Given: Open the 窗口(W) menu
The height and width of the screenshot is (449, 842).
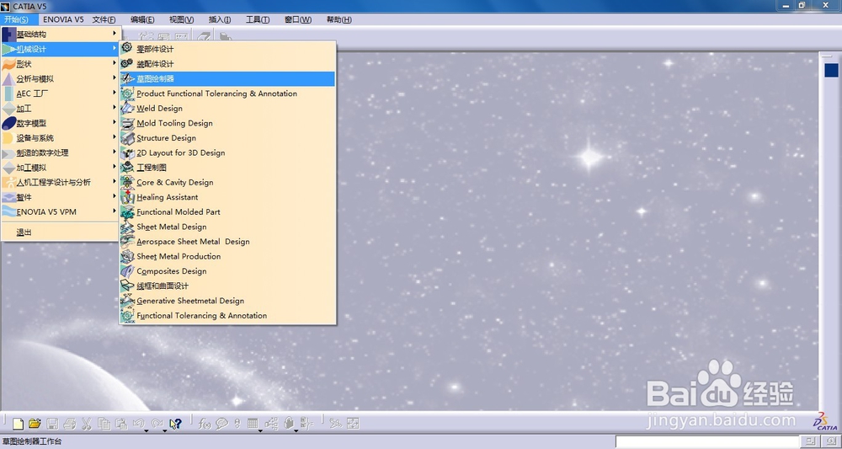Looking at the screenshot, I should tap(298, 19).
